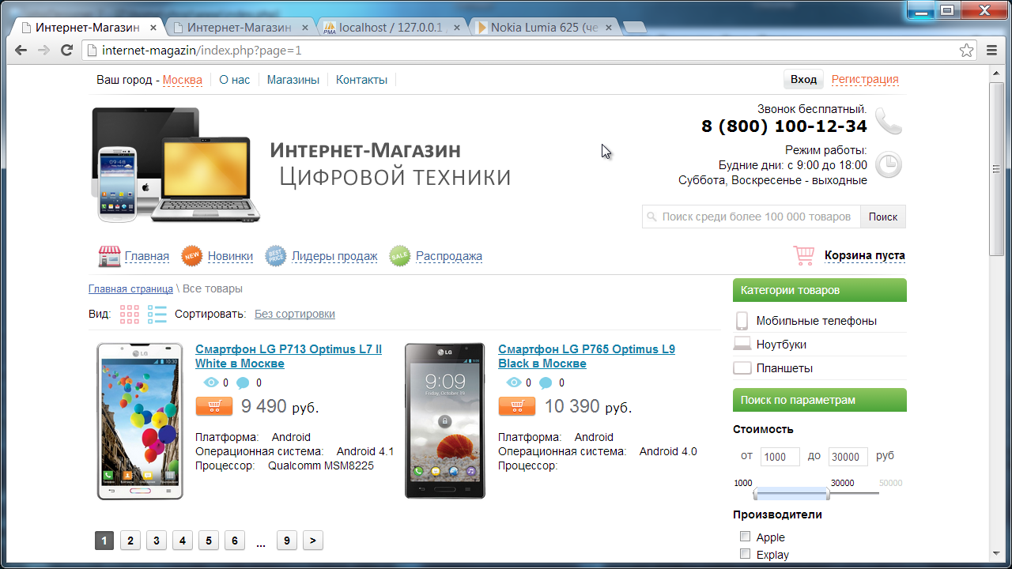Select Мобильные телефоны category
This screenshot has width=1012, height=569.
tap(816, 321)
